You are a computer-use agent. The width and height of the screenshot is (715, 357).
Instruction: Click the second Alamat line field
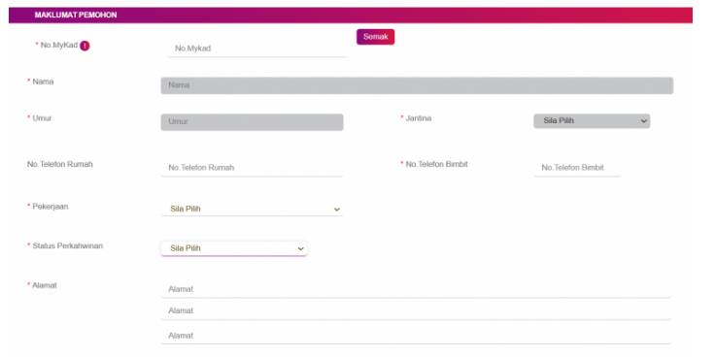coord(416,310)
